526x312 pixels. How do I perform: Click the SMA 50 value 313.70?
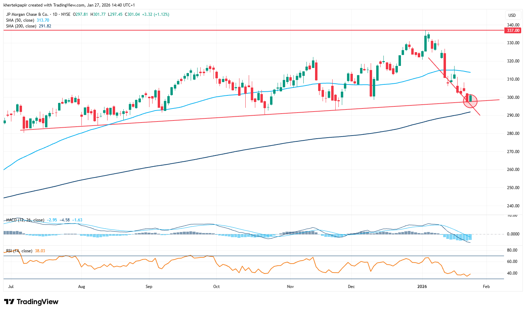click(43, 20)
